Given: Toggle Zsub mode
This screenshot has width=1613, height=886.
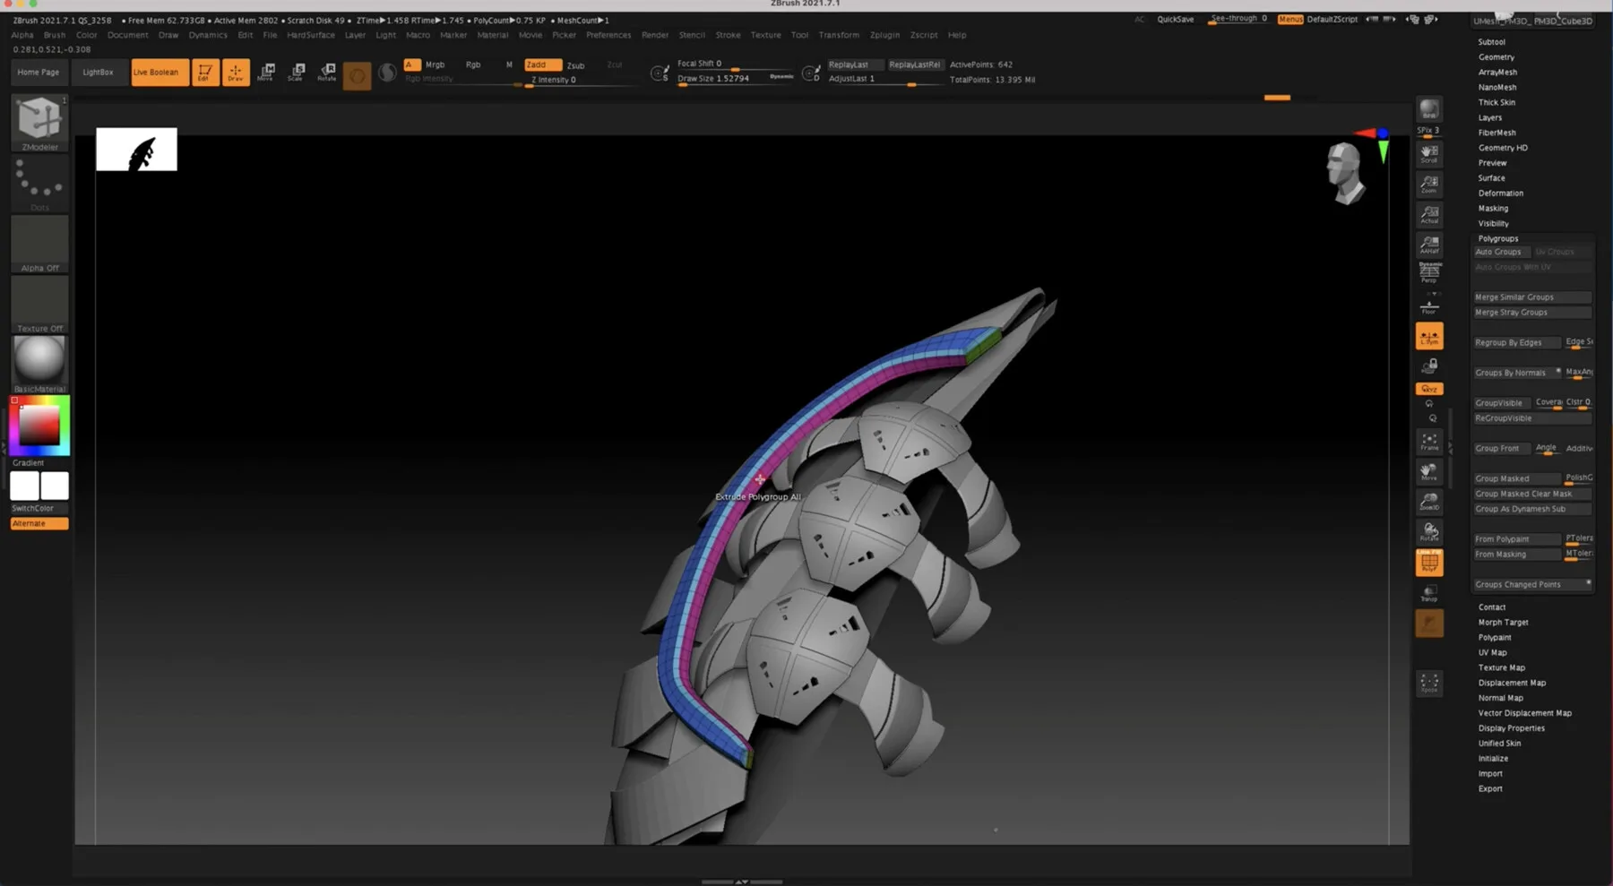Looking at the screenshot, I should click(x=576, y=65).
